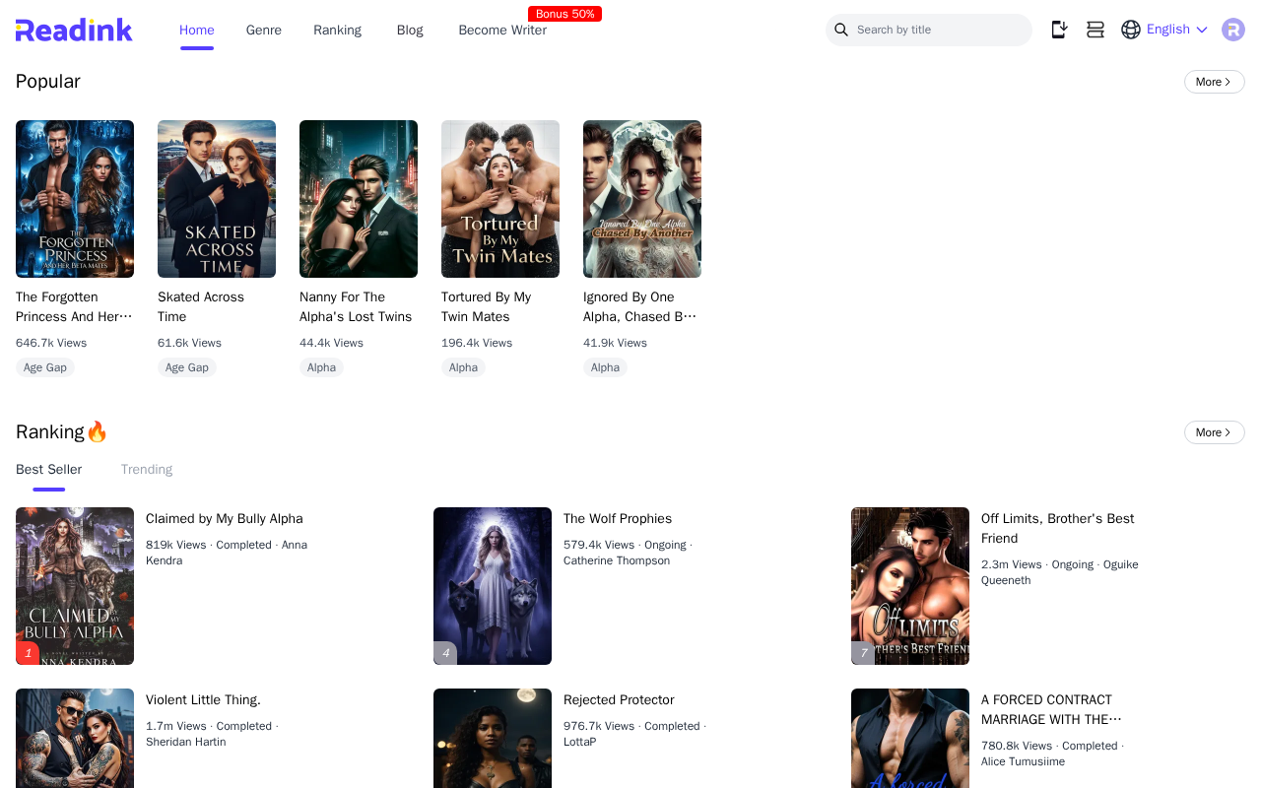The image size is (1261, 788).
Task: Click Alpha tag under Tortured By My Twin Mates
Action: (x=463, y=367)
